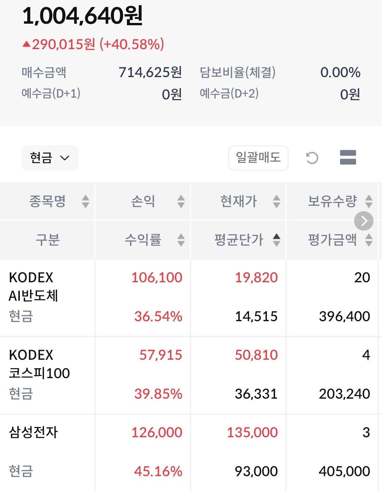
Task: Sort by 수익률 column arrows
Action: pyautogui.click(x=181, y=240)
